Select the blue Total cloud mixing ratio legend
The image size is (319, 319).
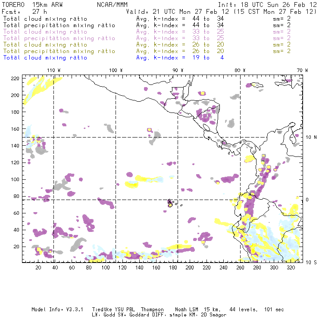(45, 57)
